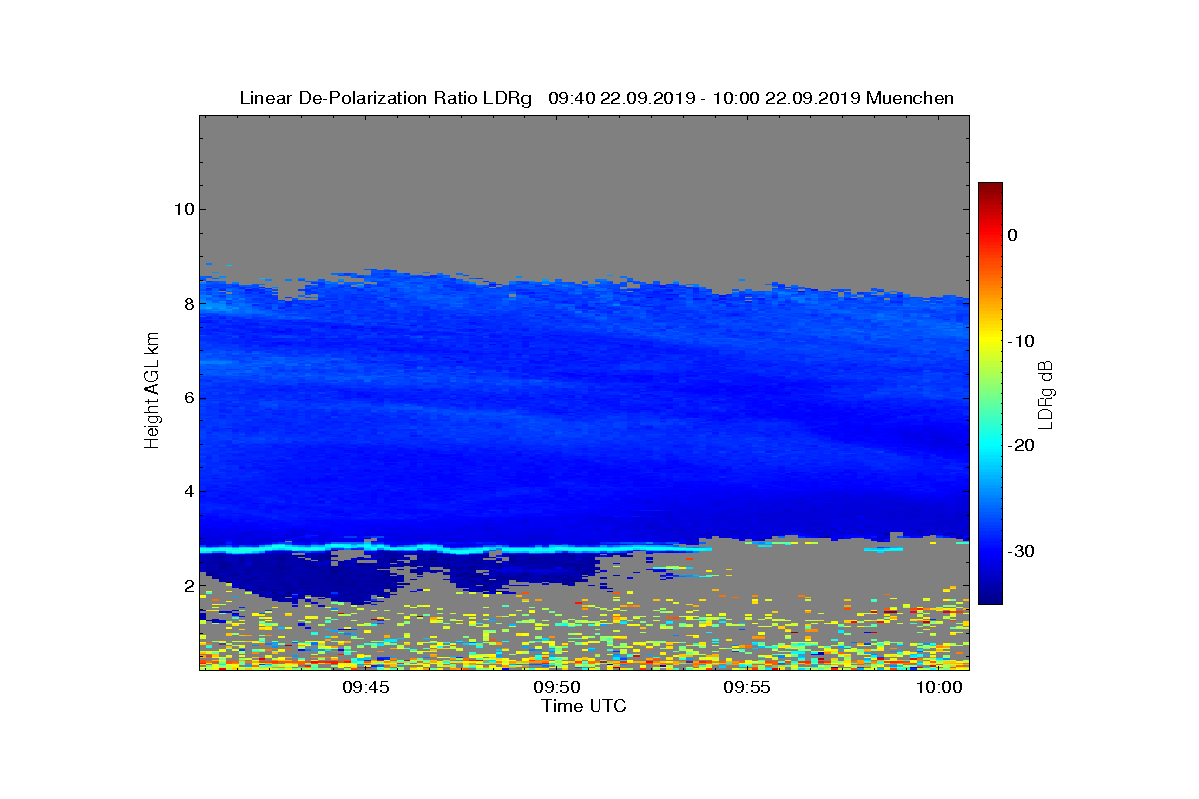This screenshot has height=799, width=1199.
Task: Click the colorbar value 0 label
Action: (x=1013, y=235)
